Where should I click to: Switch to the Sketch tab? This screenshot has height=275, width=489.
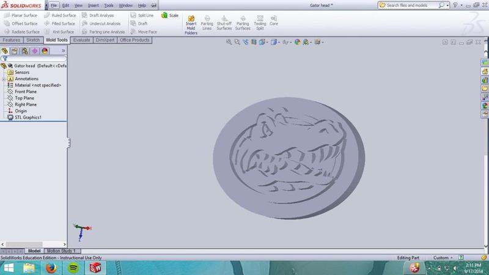(33, 40)
